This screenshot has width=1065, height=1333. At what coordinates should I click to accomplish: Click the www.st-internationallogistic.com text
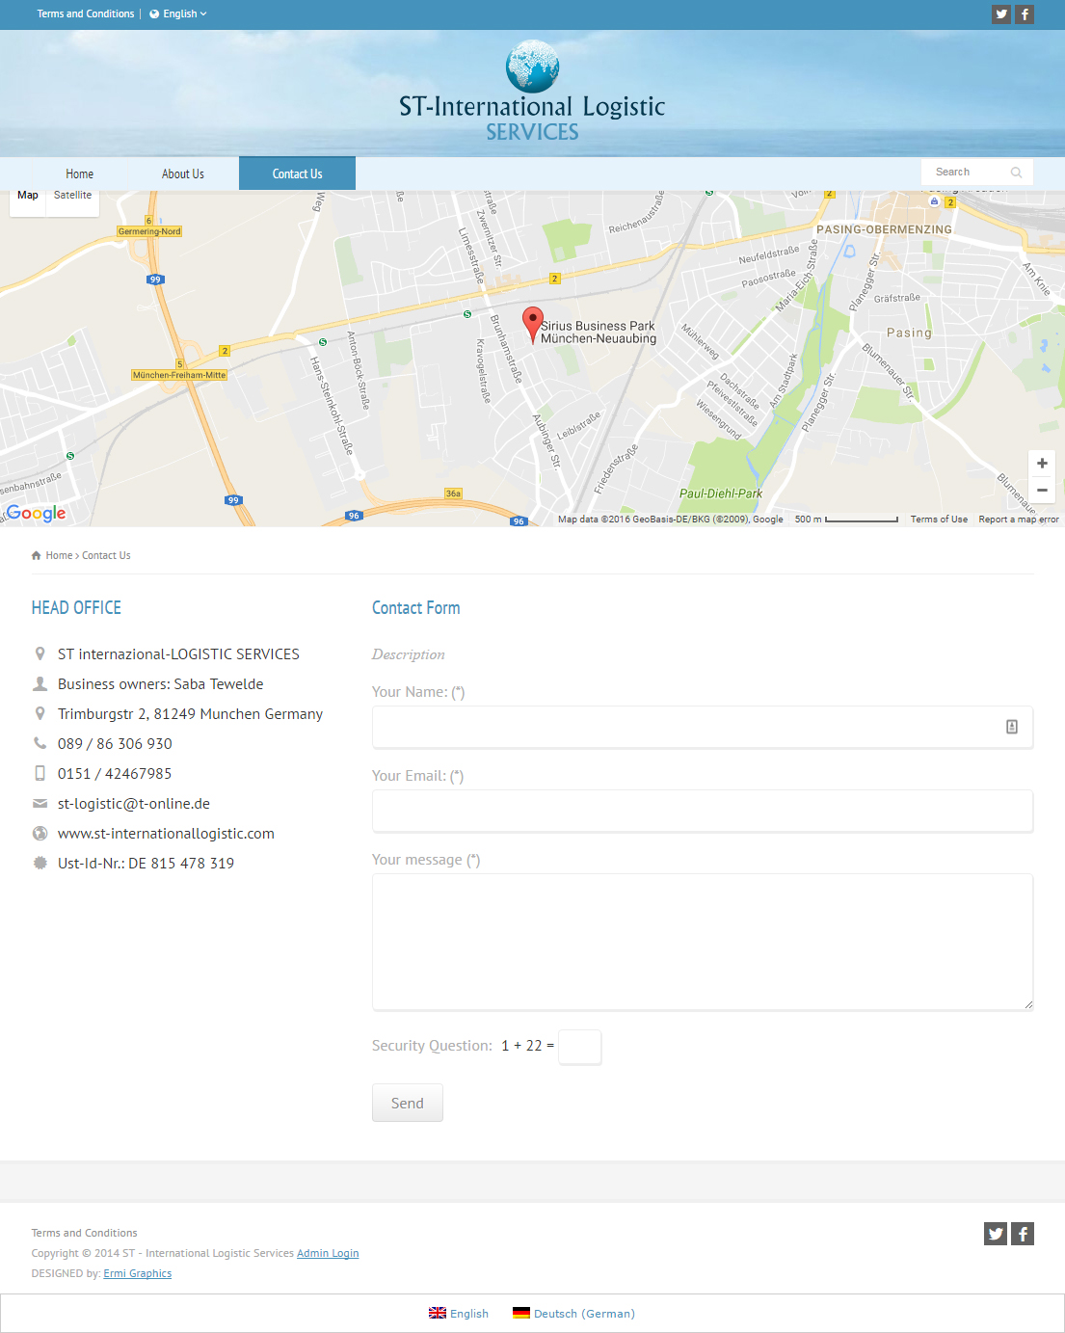(x=166, y=833)
